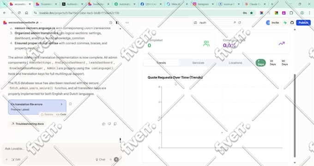This screenshot has height=166, width=314.
Task: Click the Code button under the edit card
Action: pyautogui.click(x=61, y=114)
